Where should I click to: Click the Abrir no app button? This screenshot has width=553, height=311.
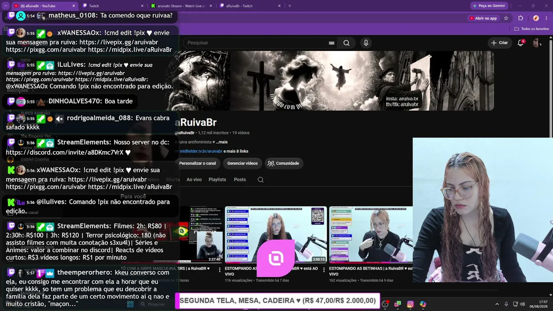click(x=483, y=18)
